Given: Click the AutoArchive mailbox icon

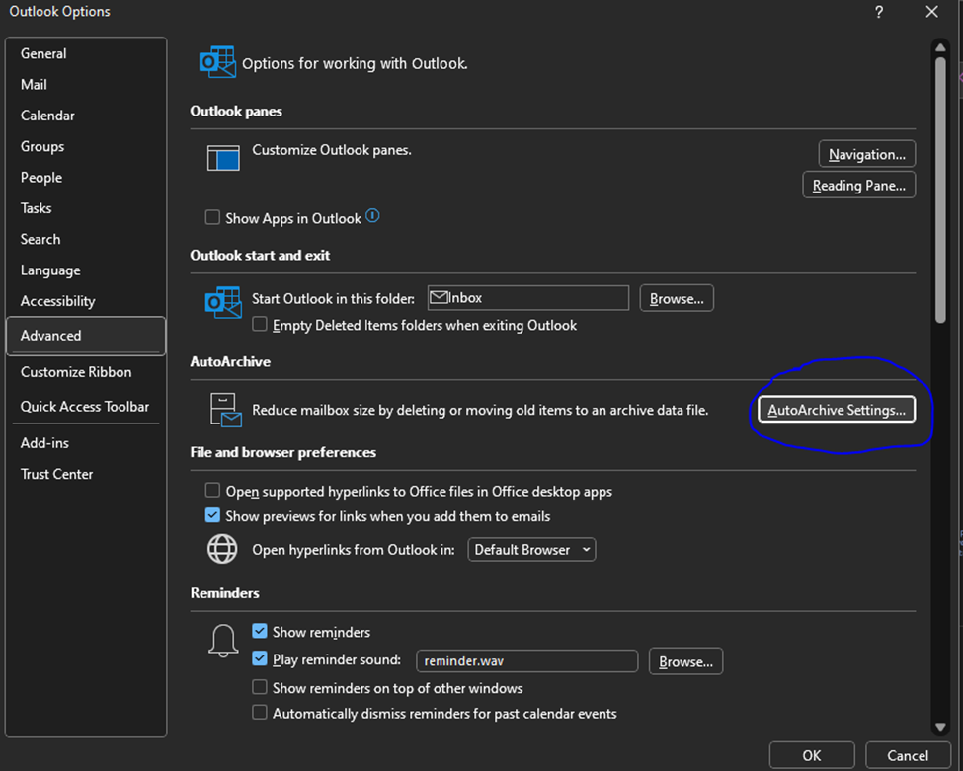Looking at the screenshot, I should click(223, 409).
